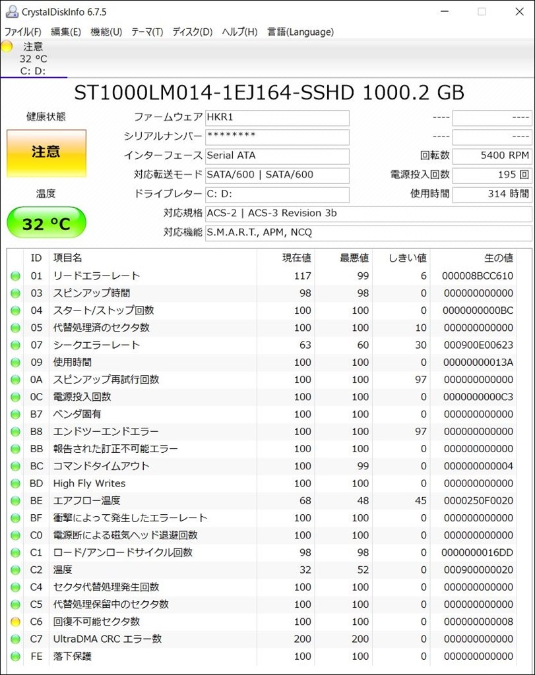Viewport: 535px width, 675px height.
Task: Click status dot for スピンアップ再試行回数 row
Action: 16,380
